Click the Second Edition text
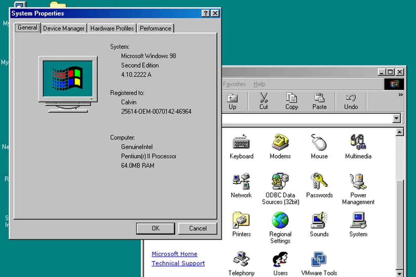The height and width of the screenshot is (277, 416). click(140, 65)
